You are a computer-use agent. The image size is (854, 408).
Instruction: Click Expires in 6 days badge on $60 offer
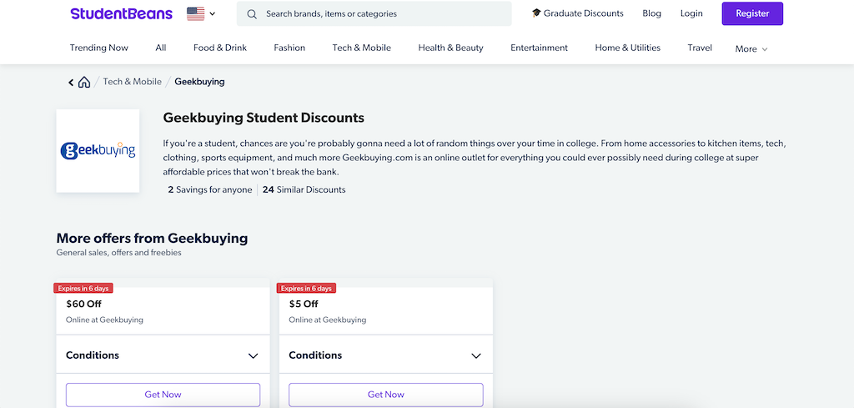pyautogui.click(x=83, y=288)
